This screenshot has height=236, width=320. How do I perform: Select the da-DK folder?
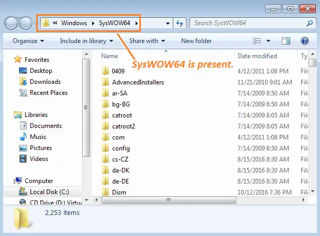[120, 170]
